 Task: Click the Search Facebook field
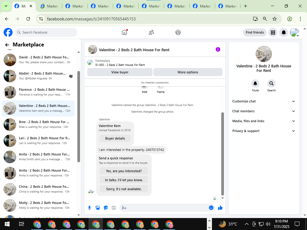click(x=46, y=32)
